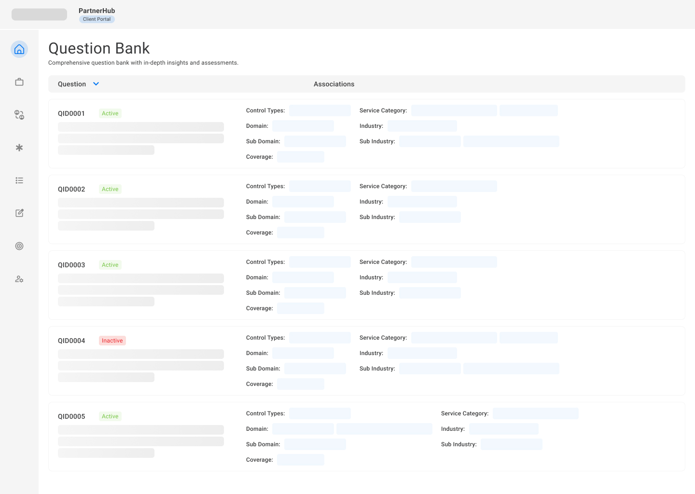Screen dimensions: 695x494
Task: Open the briefcase icon in the sidebar
Action: (x=19, y=82)
